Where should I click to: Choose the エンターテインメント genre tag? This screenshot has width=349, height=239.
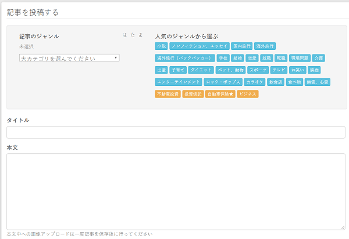[x=179, y=82]
